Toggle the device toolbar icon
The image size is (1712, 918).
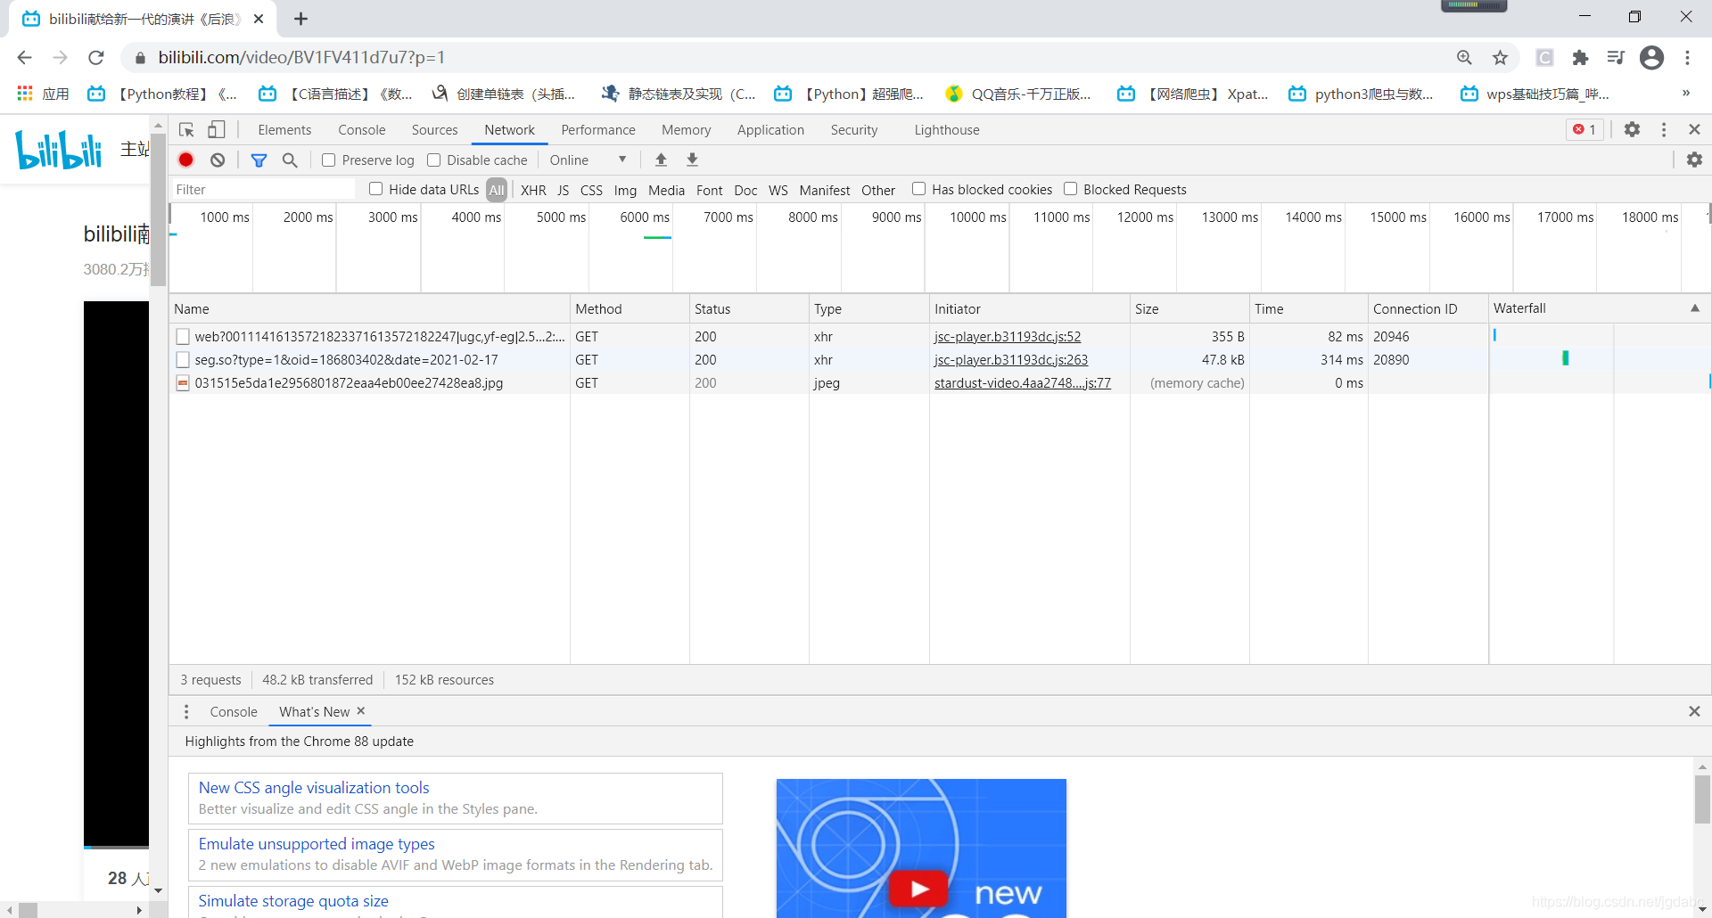pos(217,130)
